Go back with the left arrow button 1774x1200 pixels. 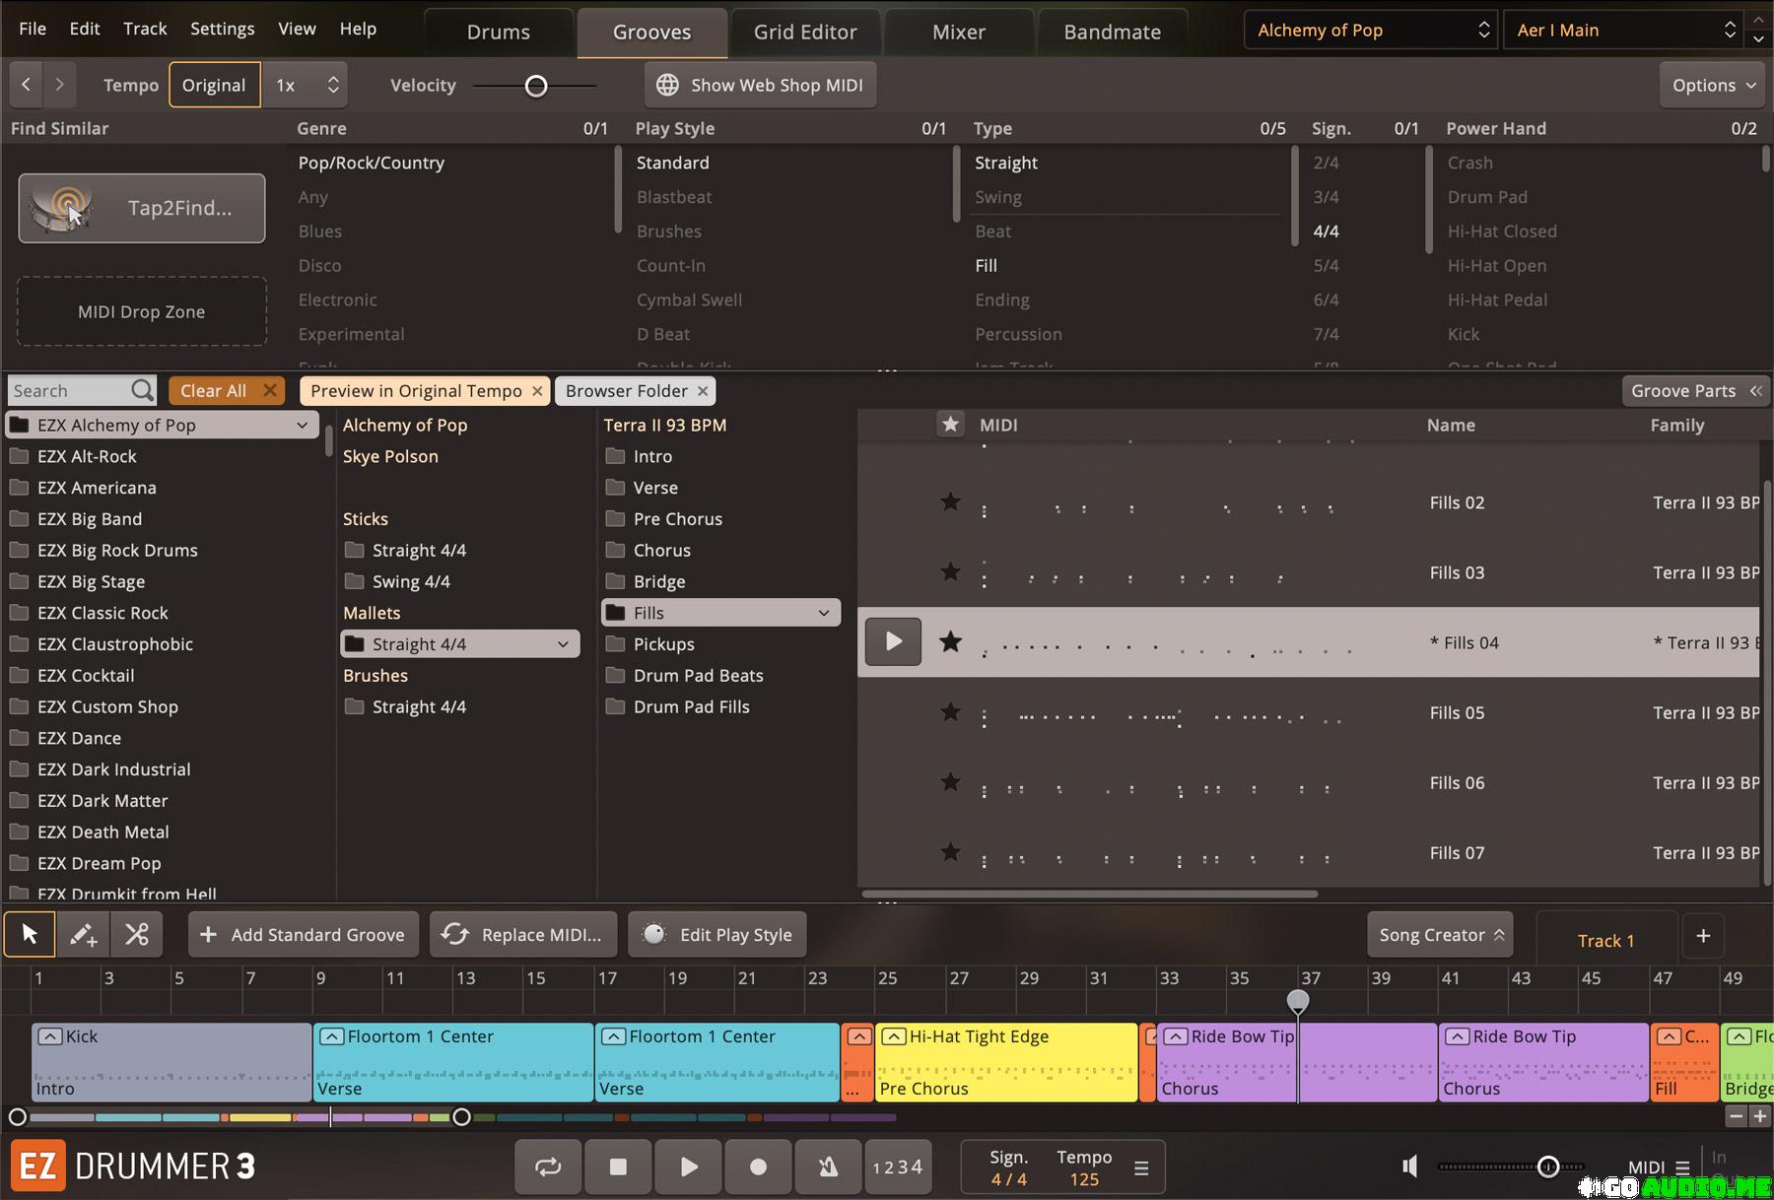tap(27, 85)
